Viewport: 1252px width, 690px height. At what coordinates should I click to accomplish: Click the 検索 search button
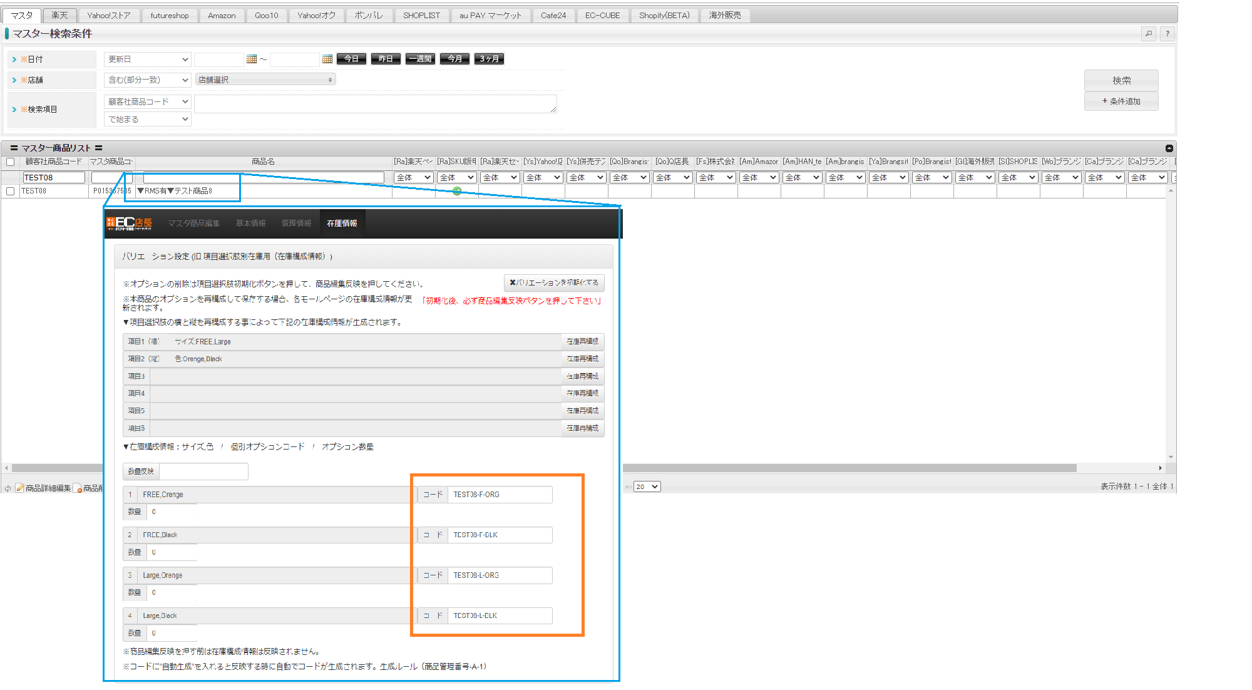(1121, 80)
